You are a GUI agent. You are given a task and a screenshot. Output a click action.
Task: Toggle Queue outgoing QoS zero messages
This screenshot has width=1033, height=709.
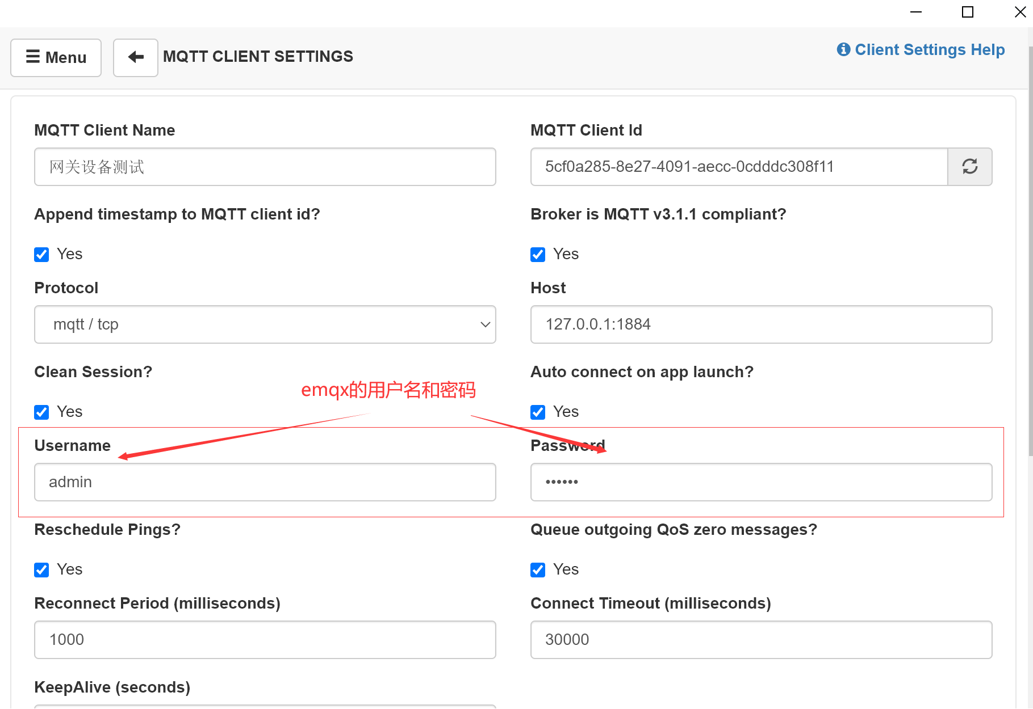pos(537,569)
